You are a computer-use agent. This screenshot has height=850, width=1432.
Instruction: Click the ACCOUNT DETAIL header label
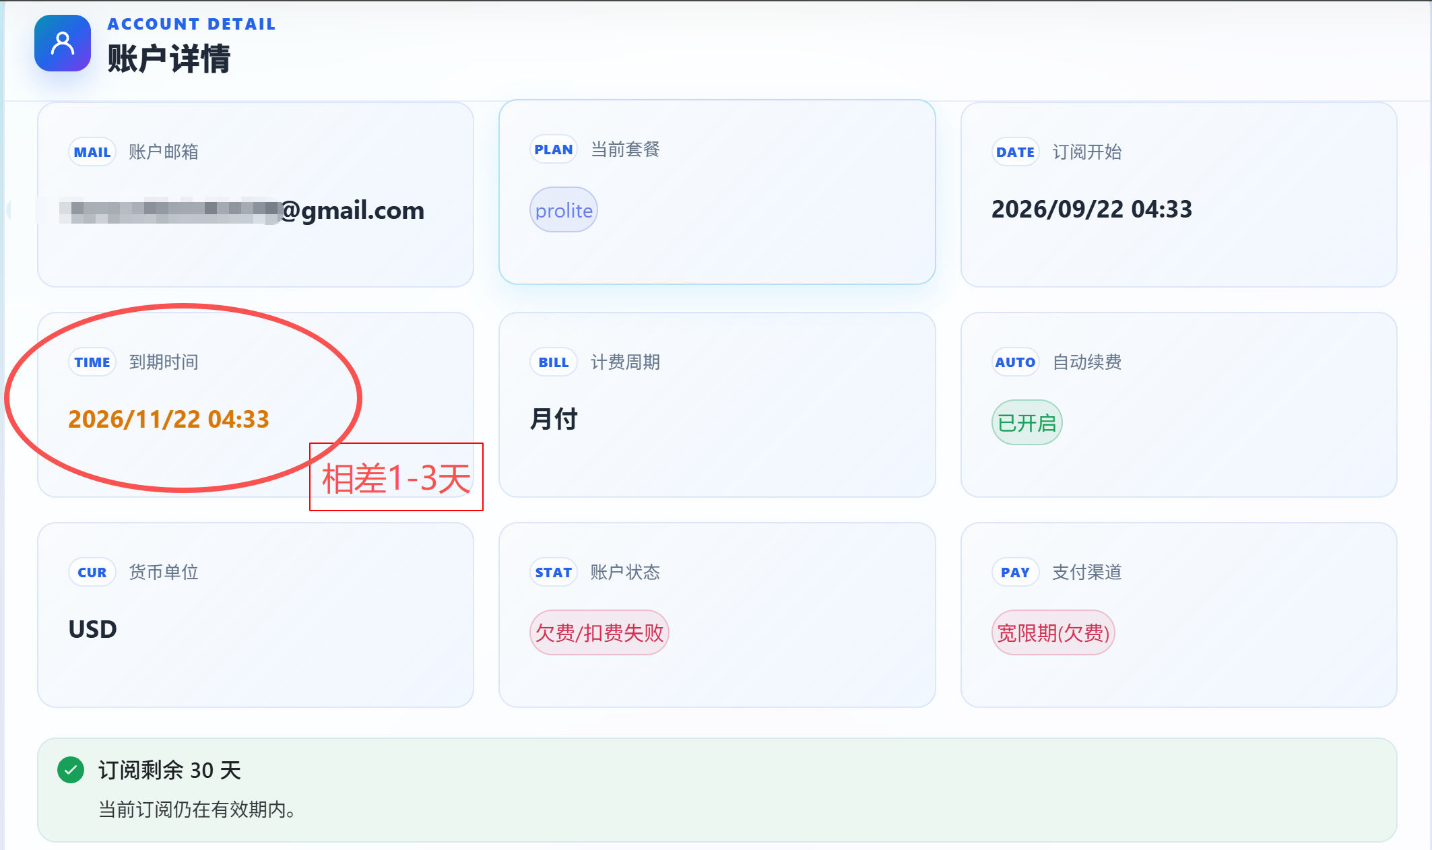tap(192, 24)
